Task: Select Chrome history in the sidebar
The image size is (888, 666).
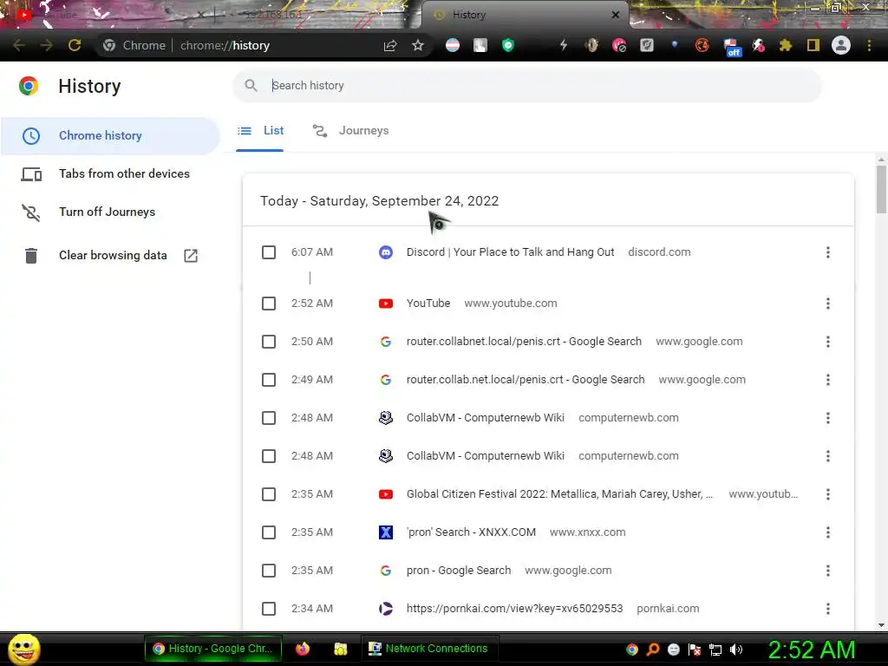Action: pos(110,136)
